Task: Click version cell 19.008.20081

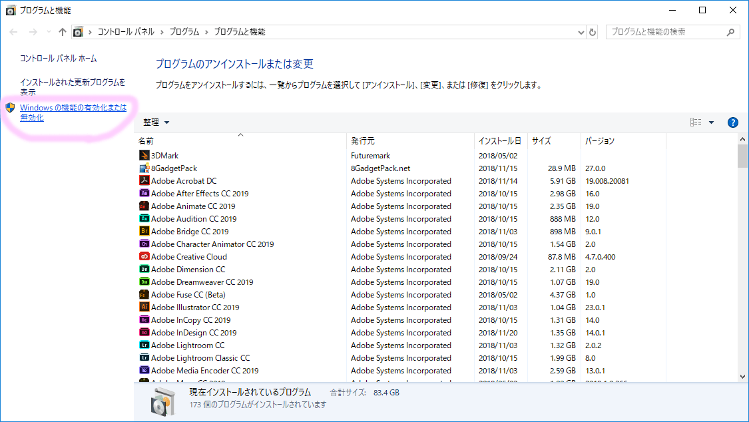Action: click(607, 181)
